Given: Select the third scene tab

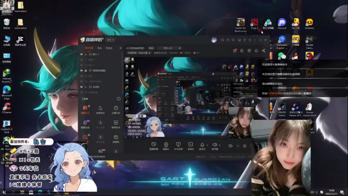Looking at the screenshot, I should coord(109,48).
